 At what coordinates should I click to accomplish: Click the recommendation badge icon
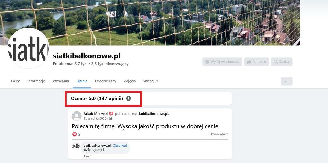pos(111,114)
